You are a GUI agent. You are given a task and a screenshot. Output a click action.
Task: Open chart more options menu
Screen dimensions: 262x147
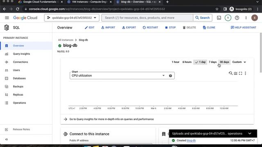[x=245, y=73]
